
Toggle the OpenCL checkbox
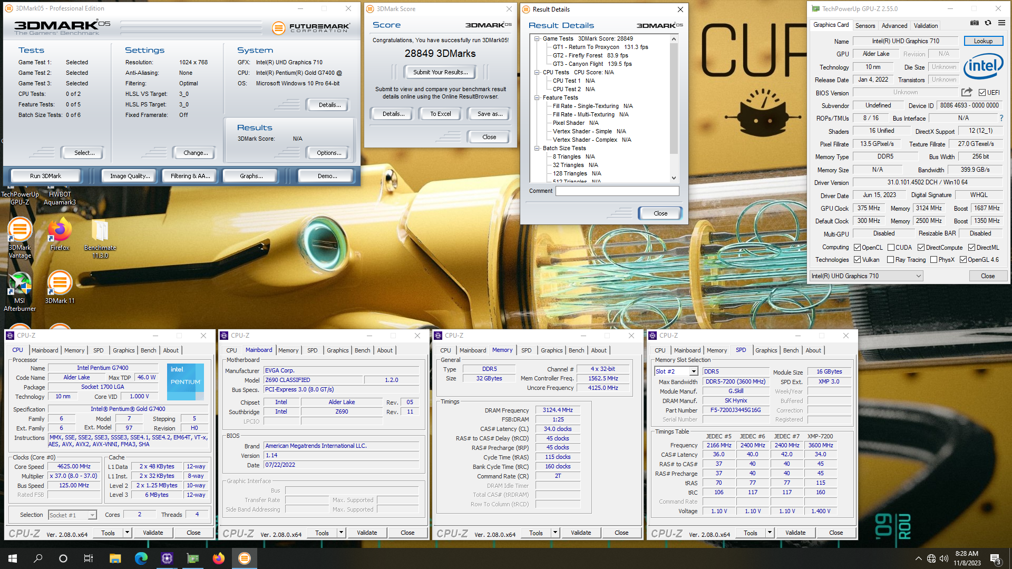[858, 248]
